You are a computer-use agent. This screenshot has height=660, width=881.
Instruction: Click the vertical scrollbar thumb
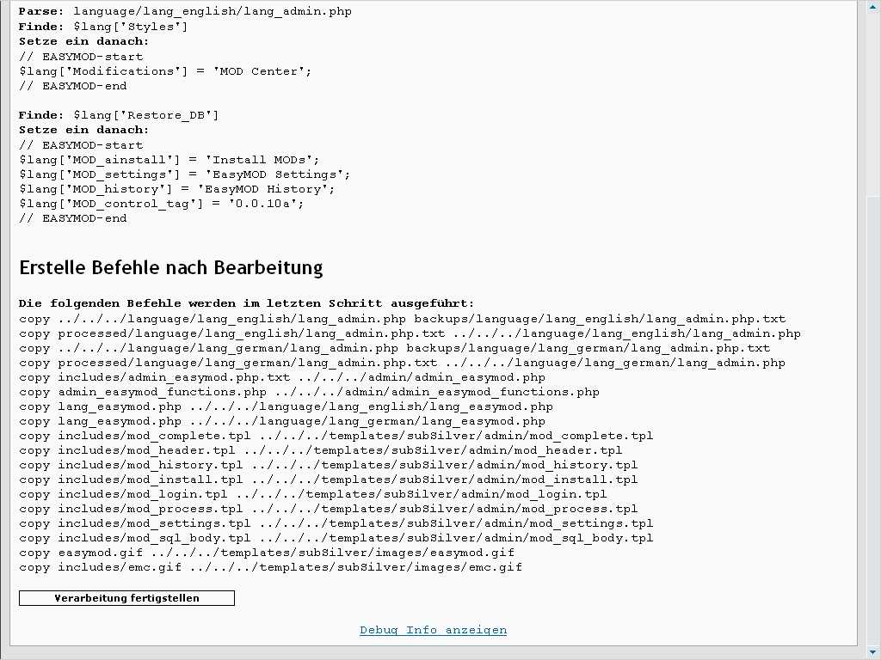point(873,421)
